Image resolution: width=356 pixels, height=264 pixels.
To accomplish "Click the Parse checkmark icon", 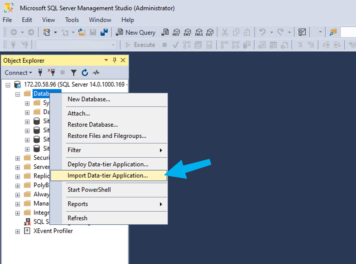I will pyautogui.click(x=175, y=45).
